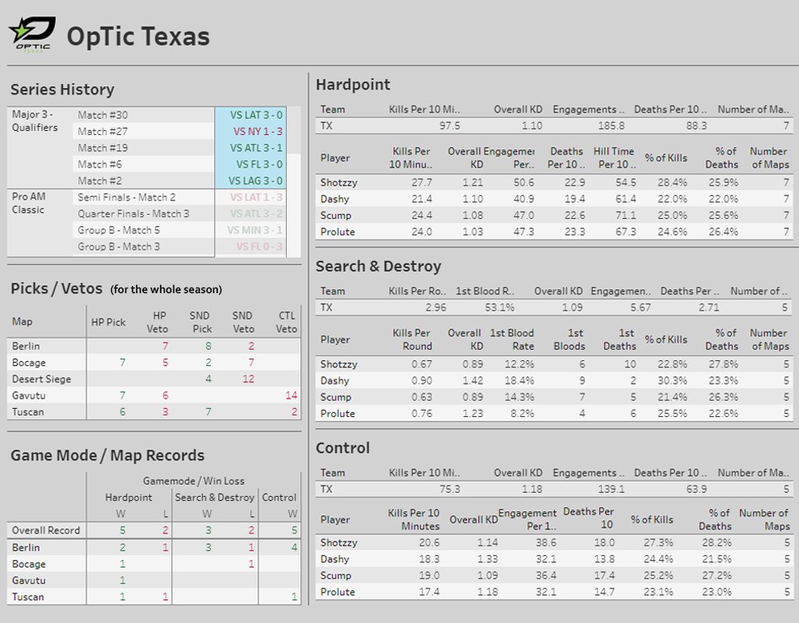
Task: Click Dashy Control Overall KD 1.33
Action: click(487, 559)
